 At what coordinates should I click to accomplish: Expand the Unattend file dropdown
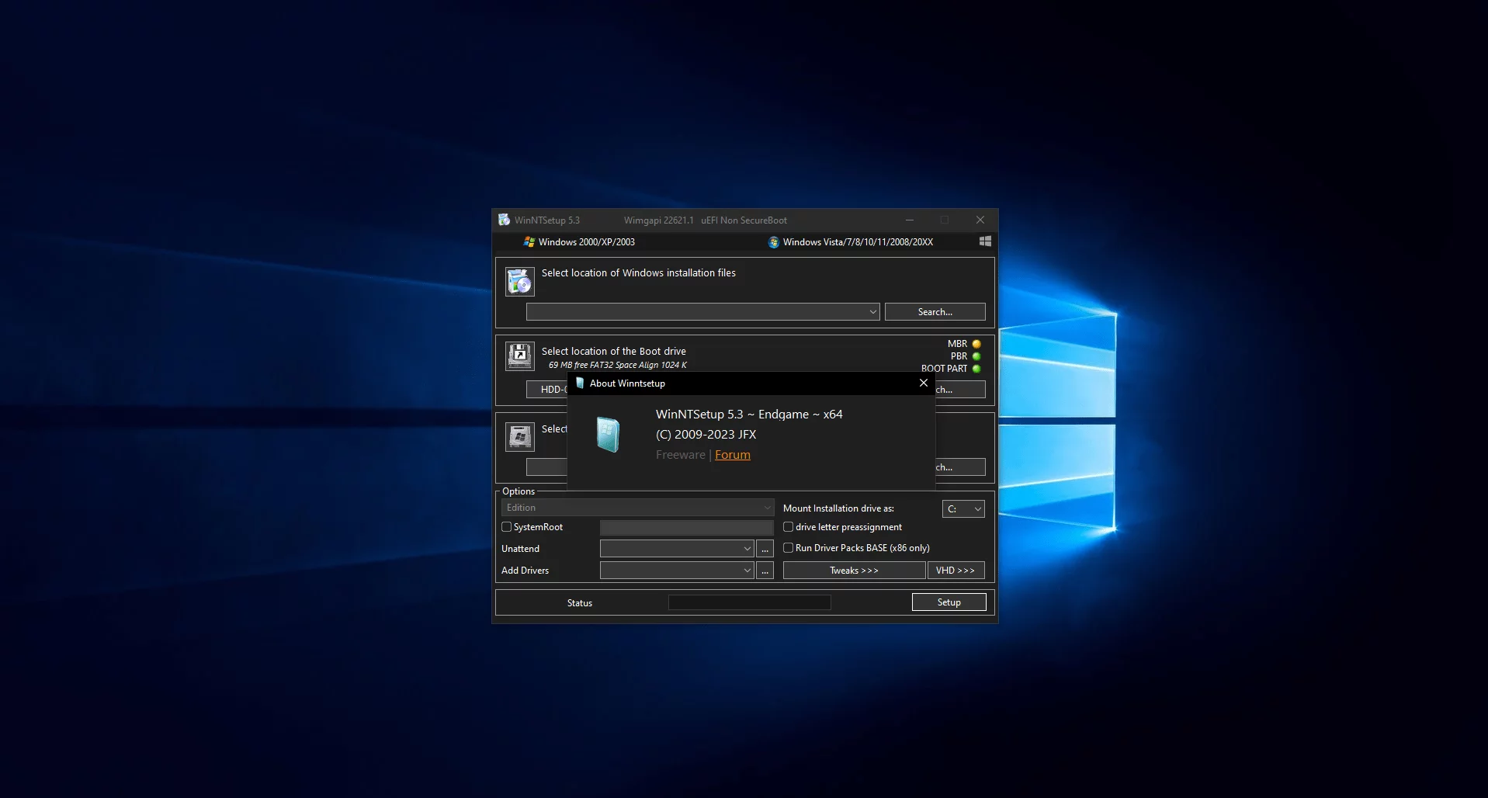click(747, 549)
